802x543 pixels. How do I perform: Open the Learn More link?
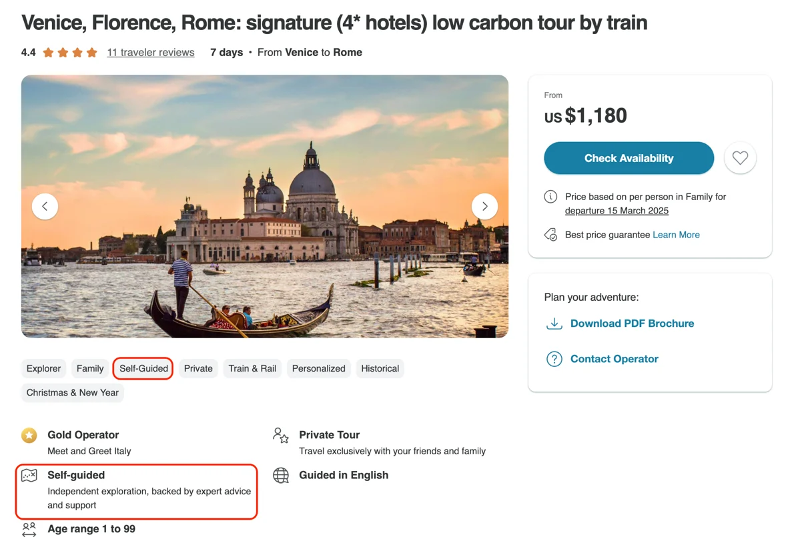[x=676, y=235]
